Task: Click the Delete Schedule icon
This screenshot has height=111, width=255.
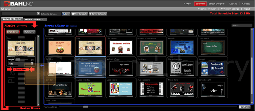Action: (x=90, y=14)
